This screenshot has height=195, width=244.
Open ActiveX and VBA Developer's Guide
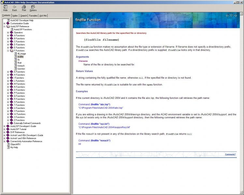click(x=27, y=135)
